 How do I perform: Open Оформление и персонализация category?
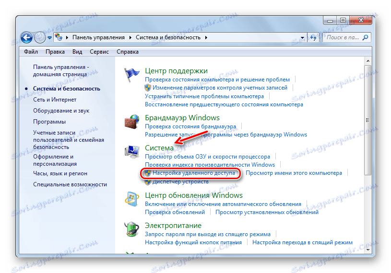pos(55,160)
